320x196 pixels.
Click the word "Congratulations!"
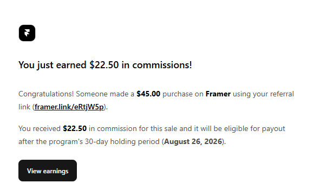coord(46,94)
